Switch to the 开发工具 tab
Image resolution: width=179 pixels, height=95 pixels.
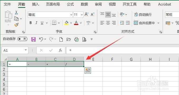point(129,4)
